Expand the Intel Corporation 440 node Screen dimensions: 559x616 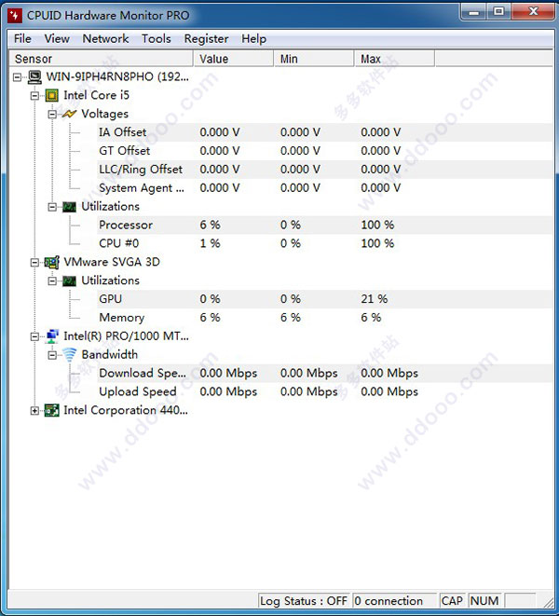35,411
